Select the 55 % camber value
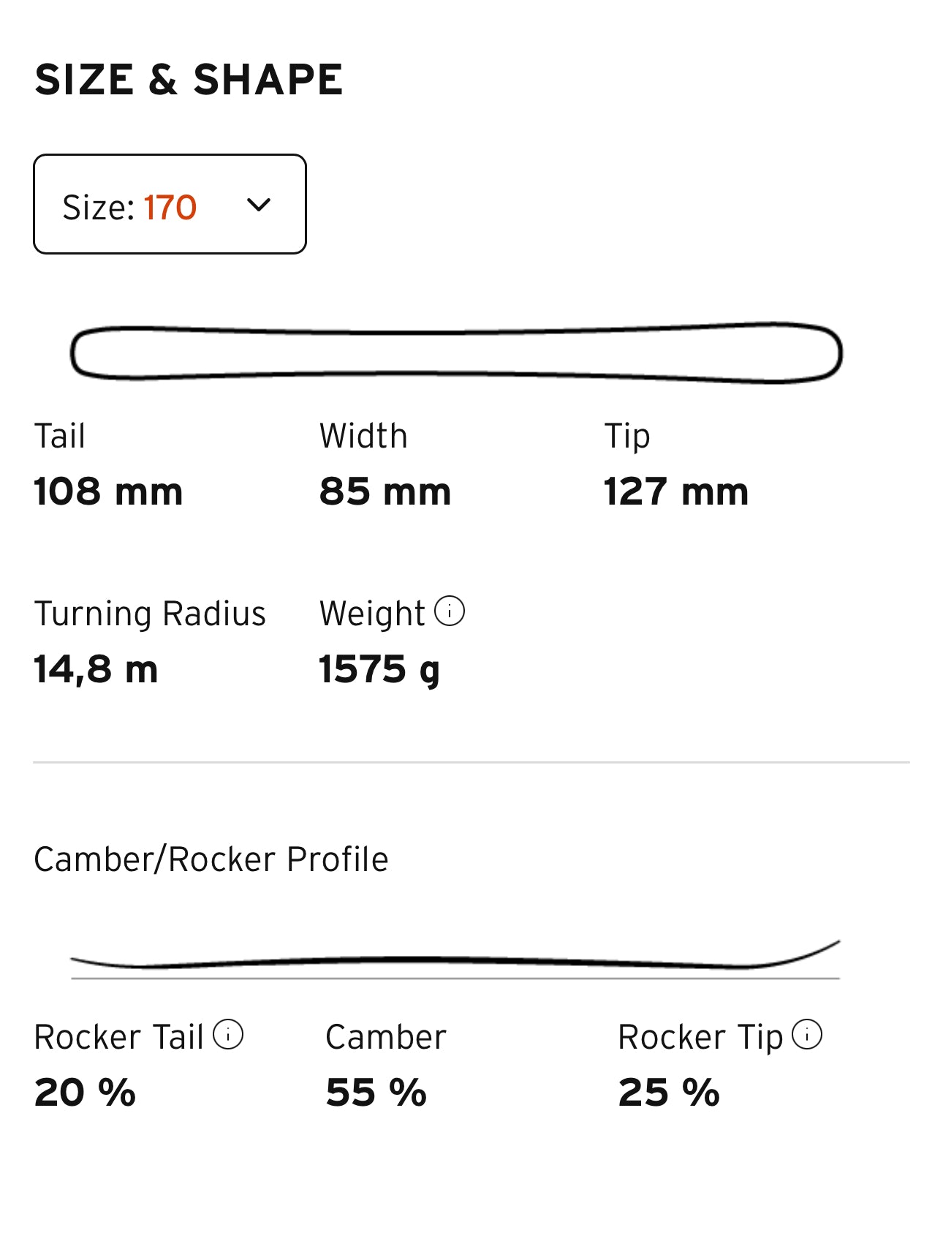Screen dimensions: 943x1244 click(x=376, y=1093)
